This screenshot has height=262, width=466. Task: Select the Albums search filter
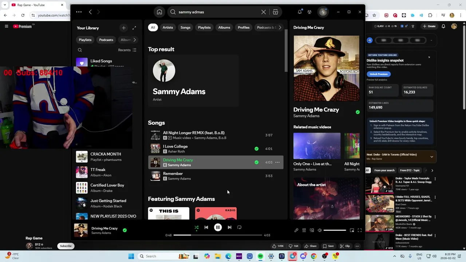click(224, 27)
